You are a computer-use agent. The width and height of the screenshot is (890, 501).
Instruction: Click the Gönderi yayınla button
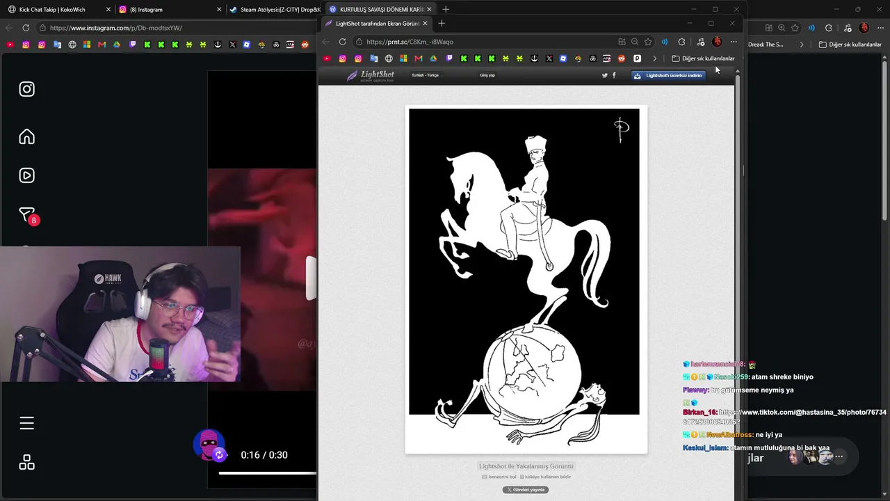tap(526, 490)
